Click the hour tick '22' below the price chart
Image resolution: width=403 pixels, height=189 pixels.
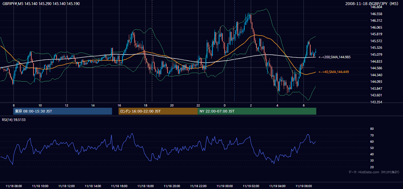(x=198, y=105)
